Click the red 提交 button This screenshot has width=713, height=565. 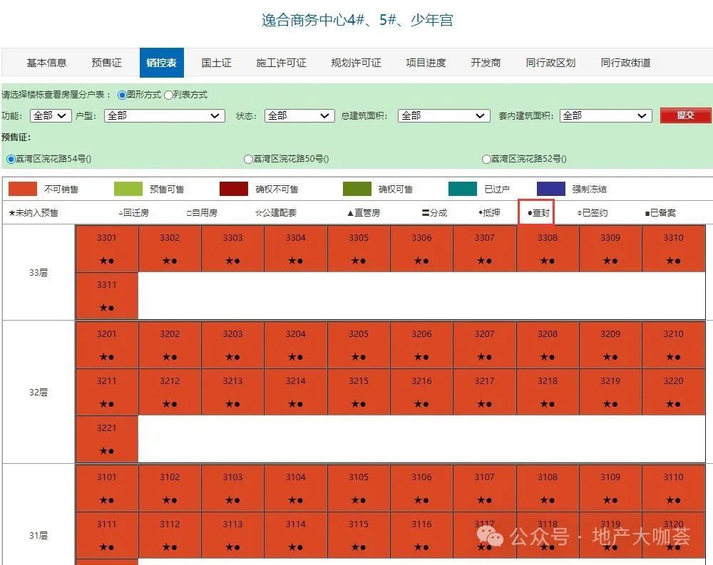(x=685, y=115)
